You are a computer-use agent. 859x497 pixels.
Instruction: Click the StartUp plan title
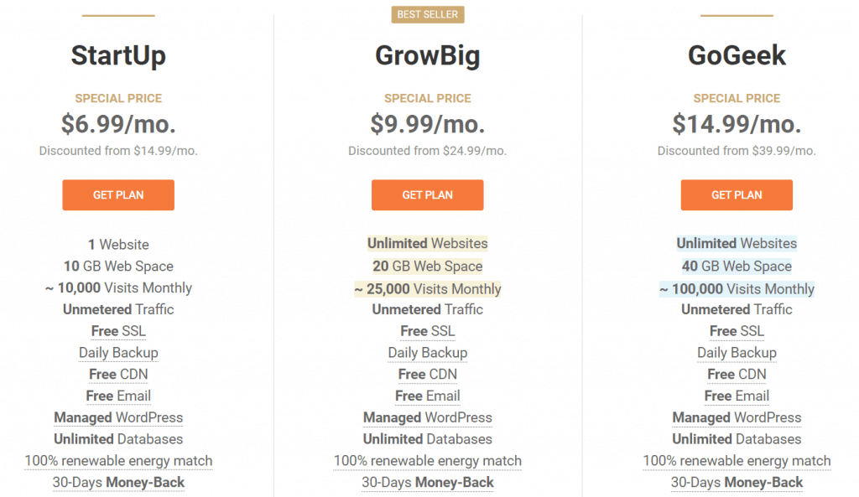coord(117,55)
